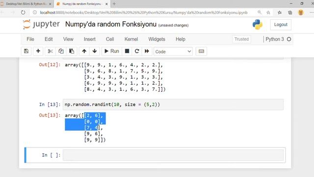Click the np.random.randint code cell In [13]
314x177 pixels.
coord(173,105)
